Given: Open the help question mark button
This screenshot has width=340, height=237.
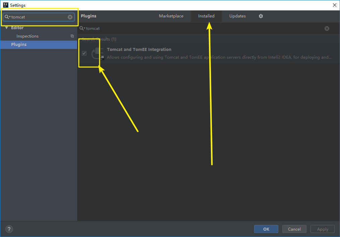Looking at the screenshot, I should tap(9, 229).
